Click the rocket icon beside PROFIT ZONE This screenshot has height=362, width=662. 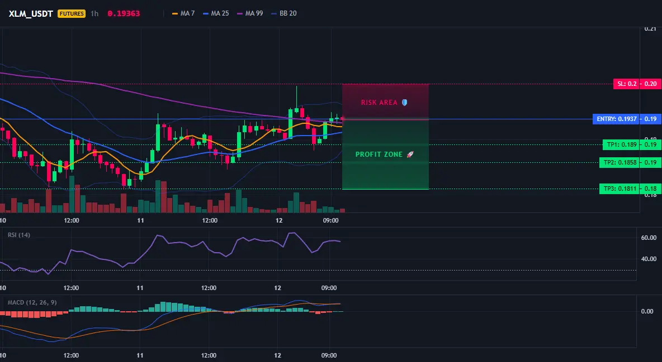pyautogui.click(x=410, y=155)
